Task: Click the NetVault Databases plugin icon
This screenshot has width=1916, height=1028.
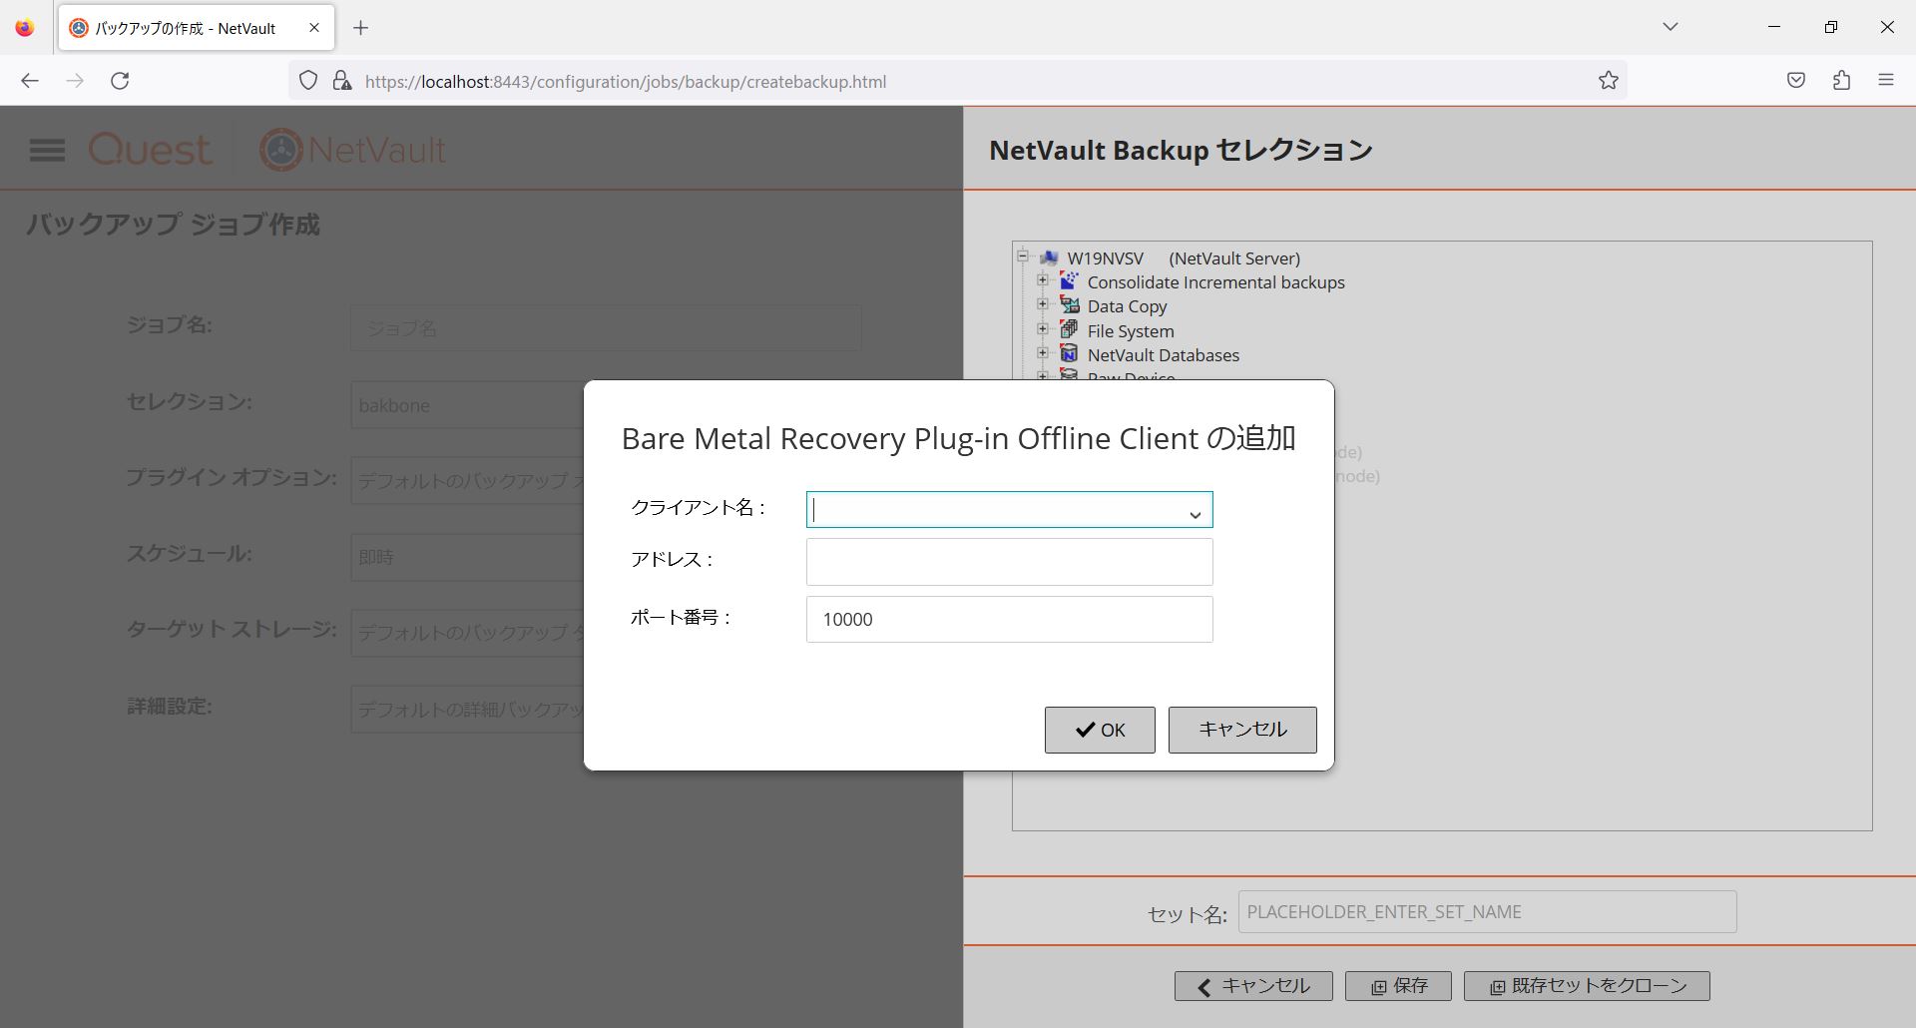Action: click(x=1069, y=353)
